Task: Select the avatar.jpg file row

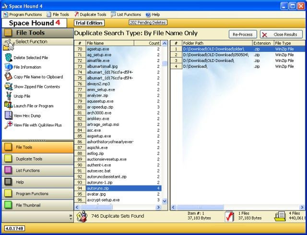Action: 118,194
